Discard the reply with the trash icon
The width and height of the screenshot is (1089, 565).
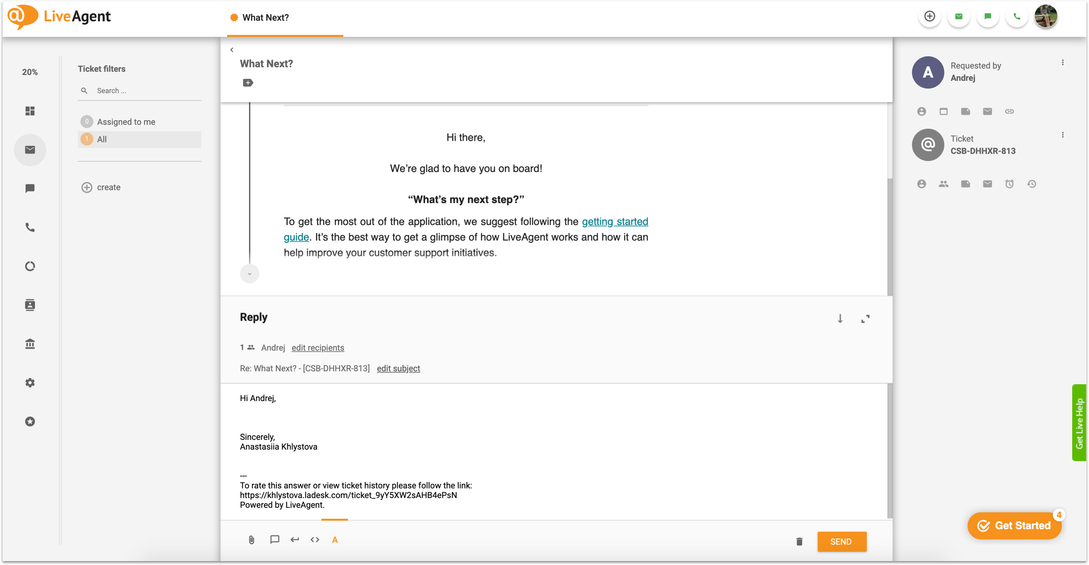pos(799,541)
